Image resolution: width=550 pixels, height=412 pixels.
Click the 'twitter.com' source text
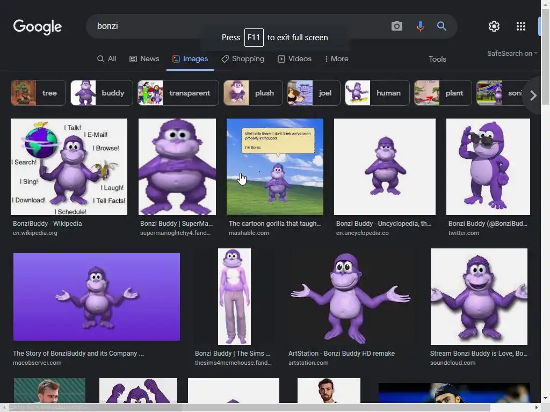click(464, 233)
